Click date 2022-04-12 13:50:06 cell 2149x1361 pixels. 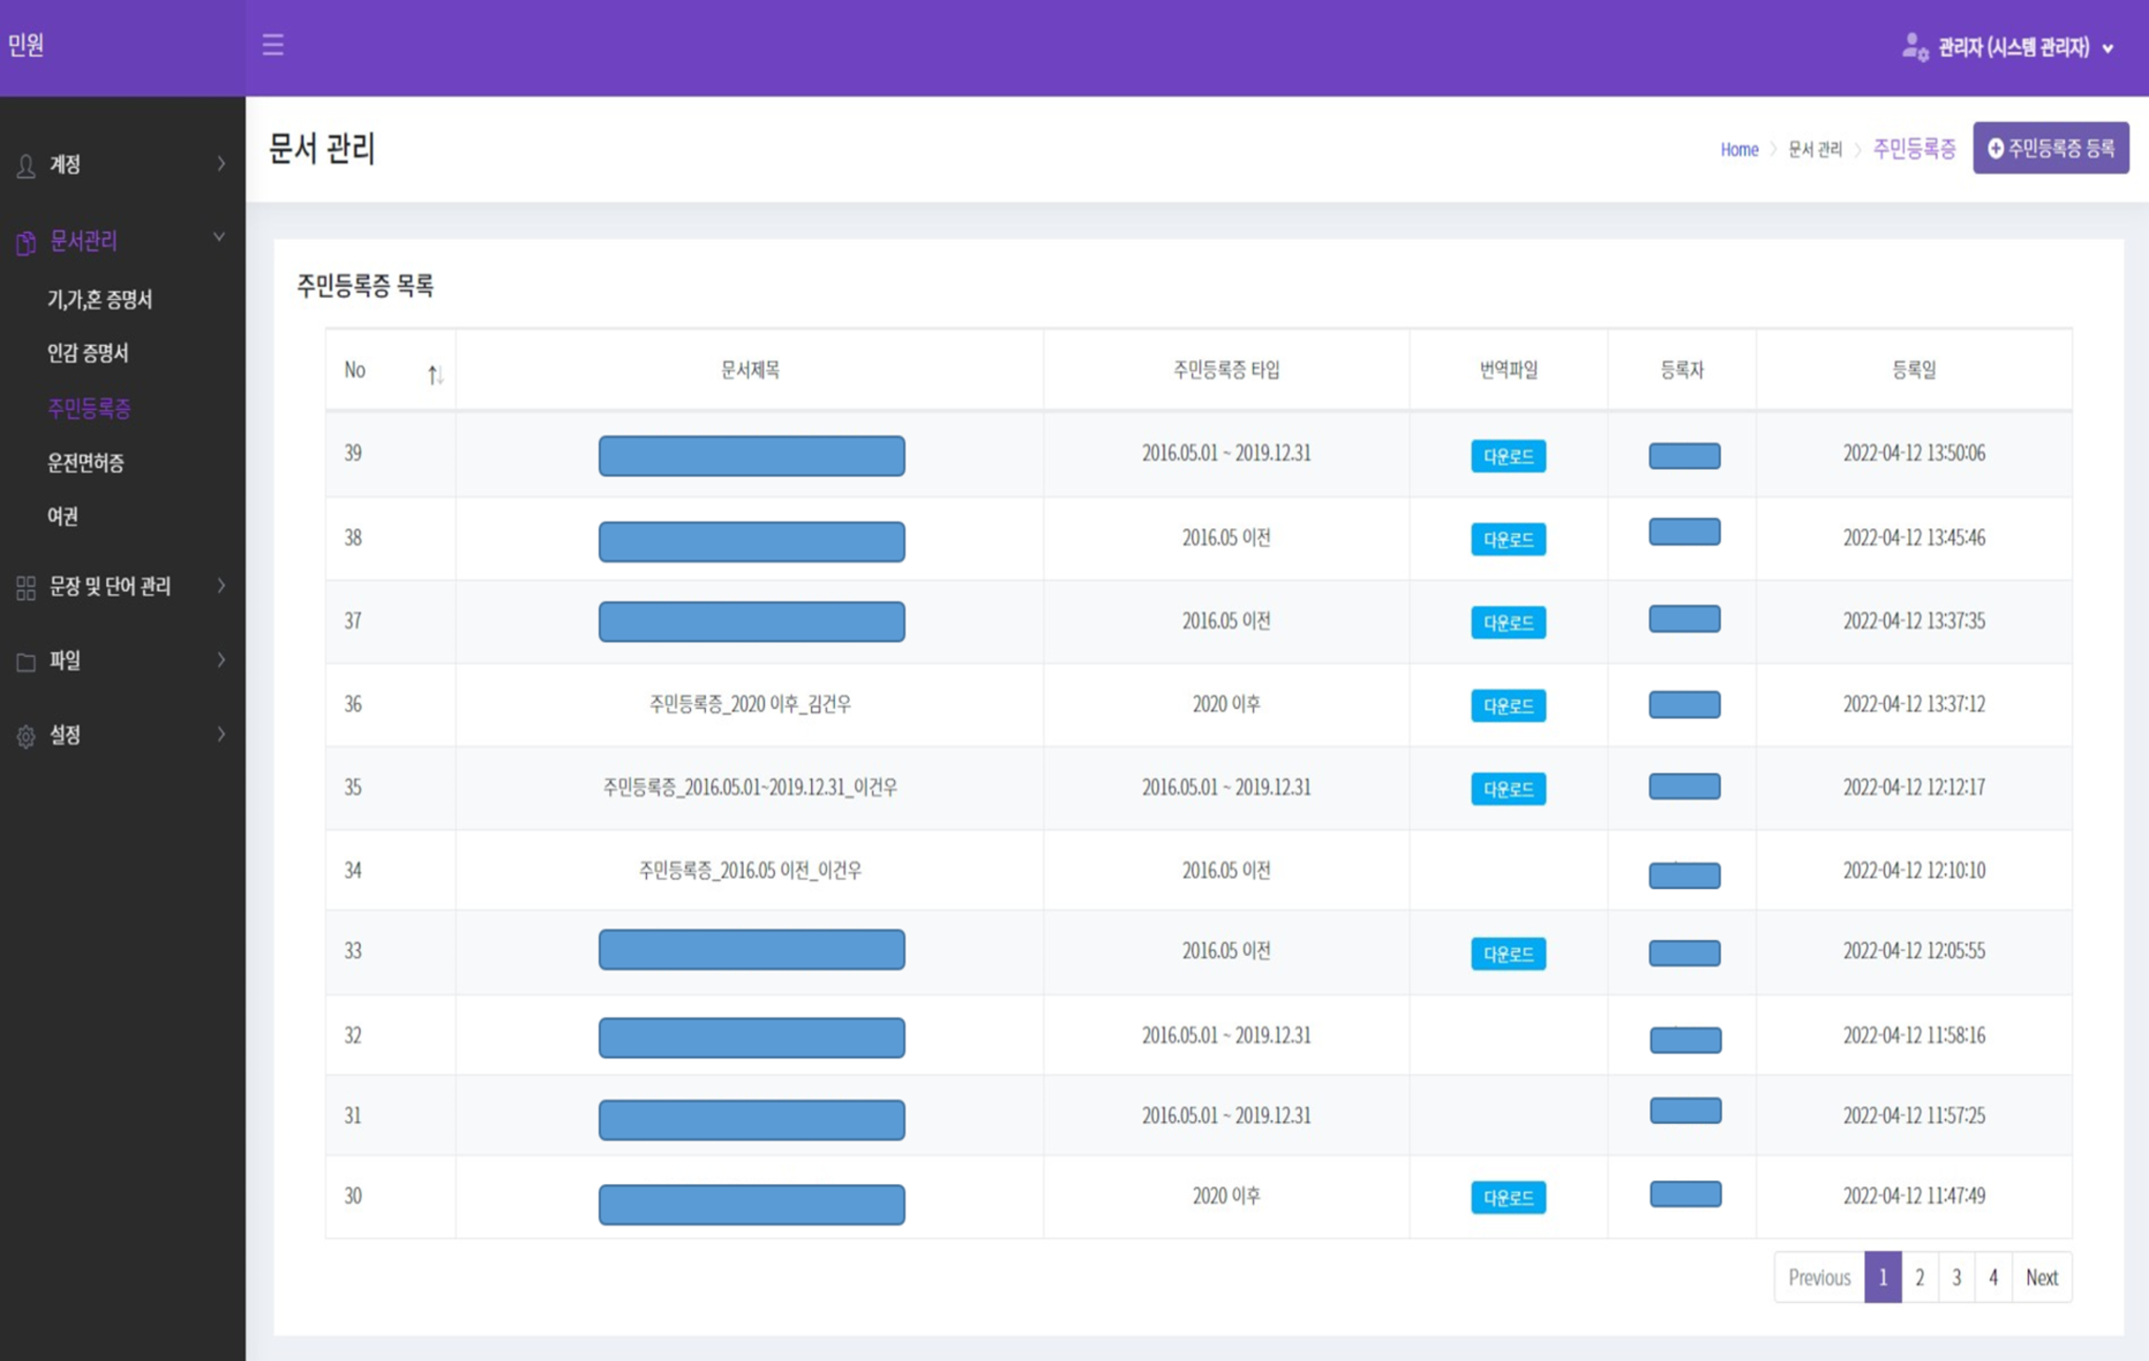pyautogui.click(x=1914, y=453)
